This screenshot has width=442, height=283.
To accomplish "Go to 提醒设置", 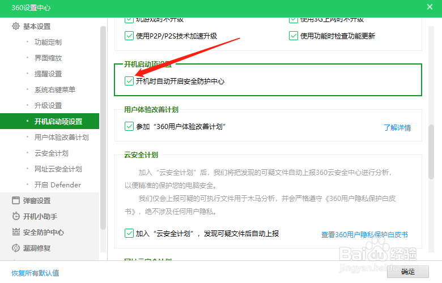I will coord(48,74).
